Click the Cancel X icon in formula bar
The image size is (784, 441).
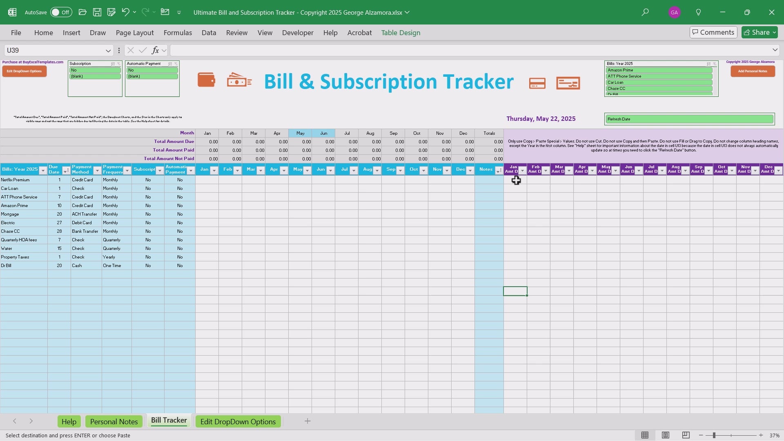tap(130, 50)
